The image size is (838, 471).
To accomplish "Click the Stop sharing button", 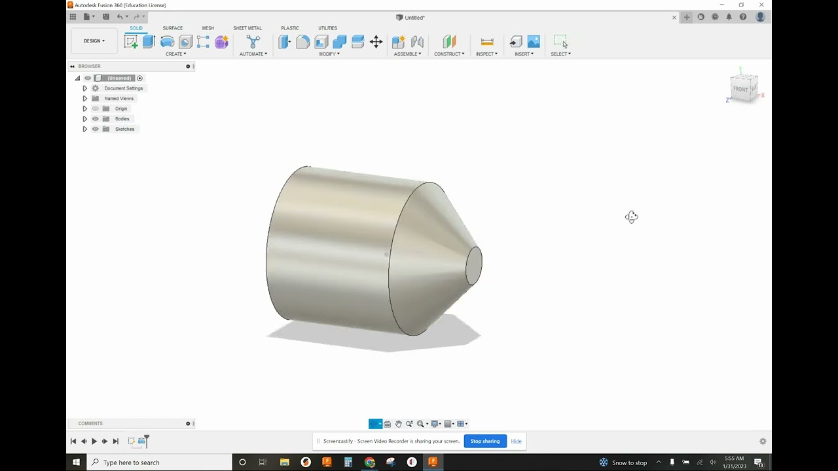I will pyautogui.click(x=485, y=441).
